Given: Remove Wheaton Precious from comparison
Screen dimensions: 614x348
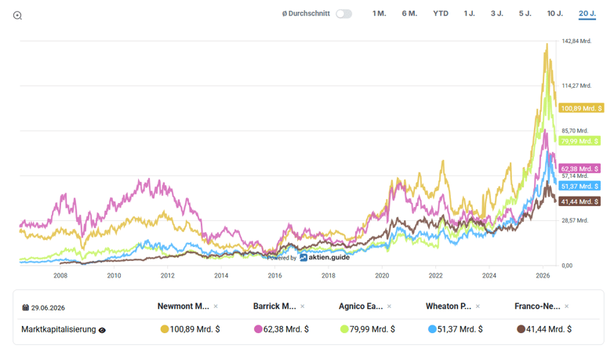Looking at the screenshot, I should [x=478, y=306].
